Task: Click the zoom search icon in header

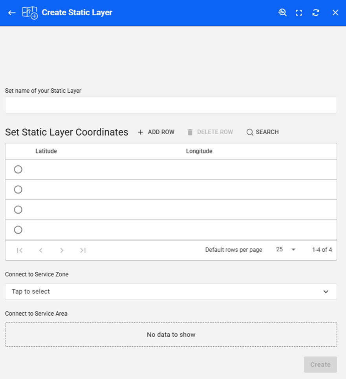Action: point(282,13)
